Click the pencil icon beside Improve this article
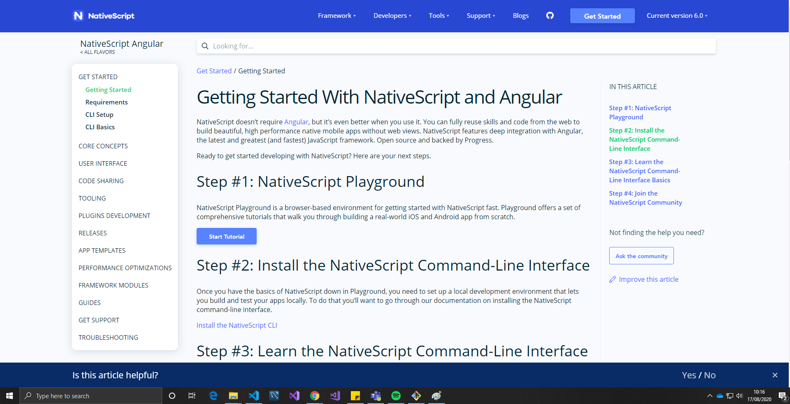This screenshot has width=790, height=404. 613,279
